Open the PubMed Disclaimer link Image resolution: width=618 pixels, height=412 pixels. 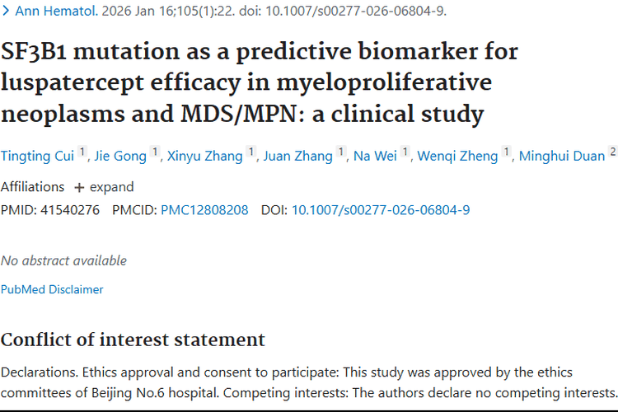click(52, 289)
